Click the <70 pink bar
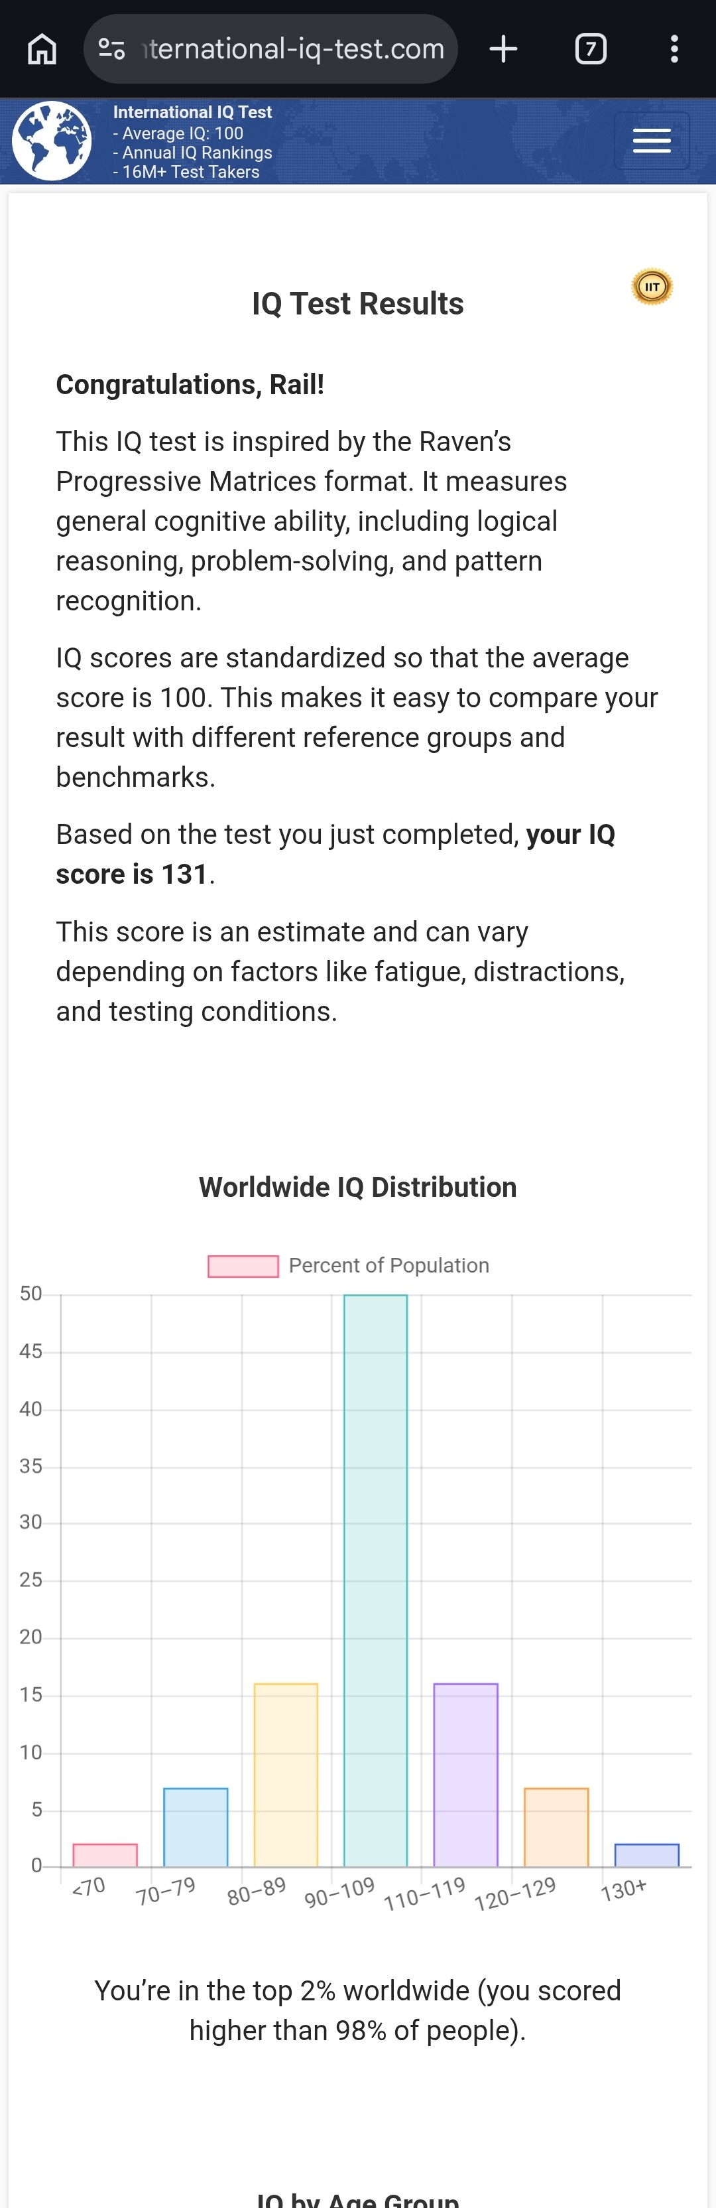This screenshot has height=2208, width=716. click(x=105, y=1855)
